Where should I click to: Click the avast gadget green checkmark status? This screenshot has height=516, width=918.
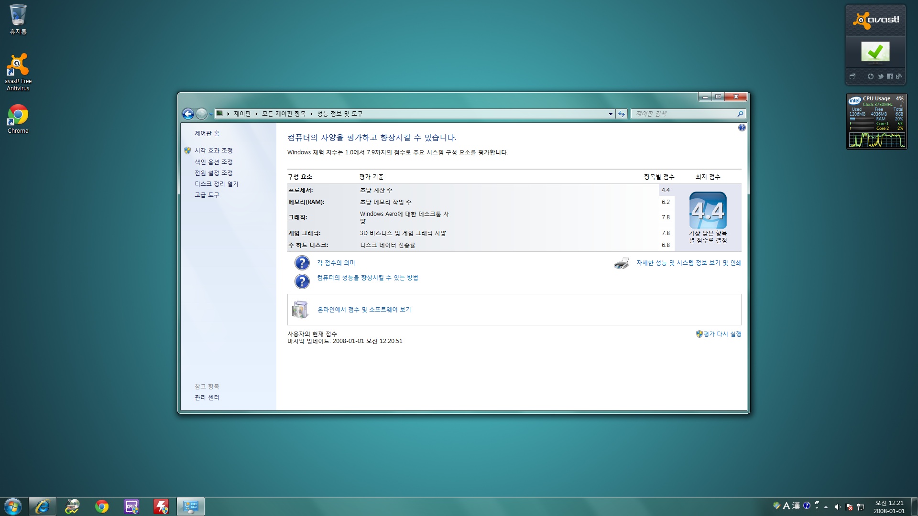pos(875,52)
